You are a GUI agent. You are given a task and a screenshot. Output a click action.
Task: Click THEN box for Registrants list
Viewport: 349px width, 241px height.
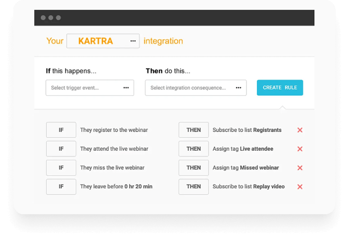click(x=193, y=130)
